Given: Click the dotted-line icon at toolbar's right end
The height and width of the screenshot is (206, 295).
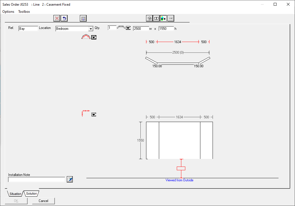Looking at the screenshot, I should pyautogui.click(x=171, y=18).
